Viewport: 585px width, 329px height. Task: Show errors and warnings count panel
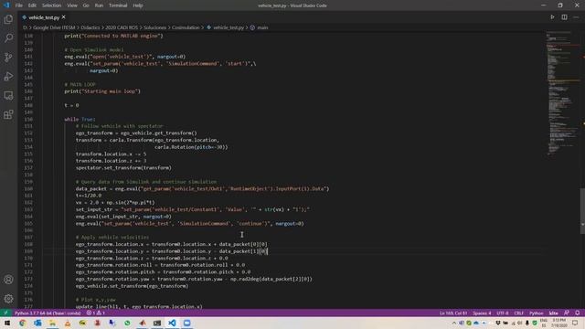[x=96, y=313]
